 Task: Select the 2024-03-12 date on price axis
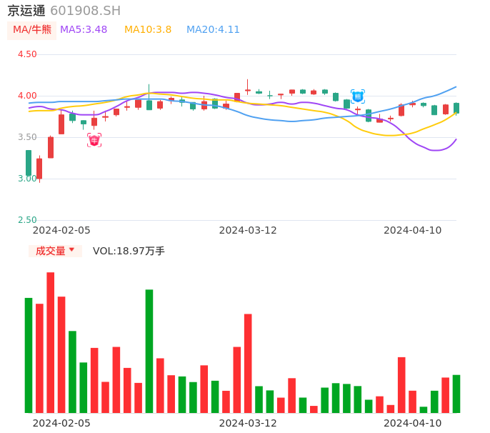[247, 230]
